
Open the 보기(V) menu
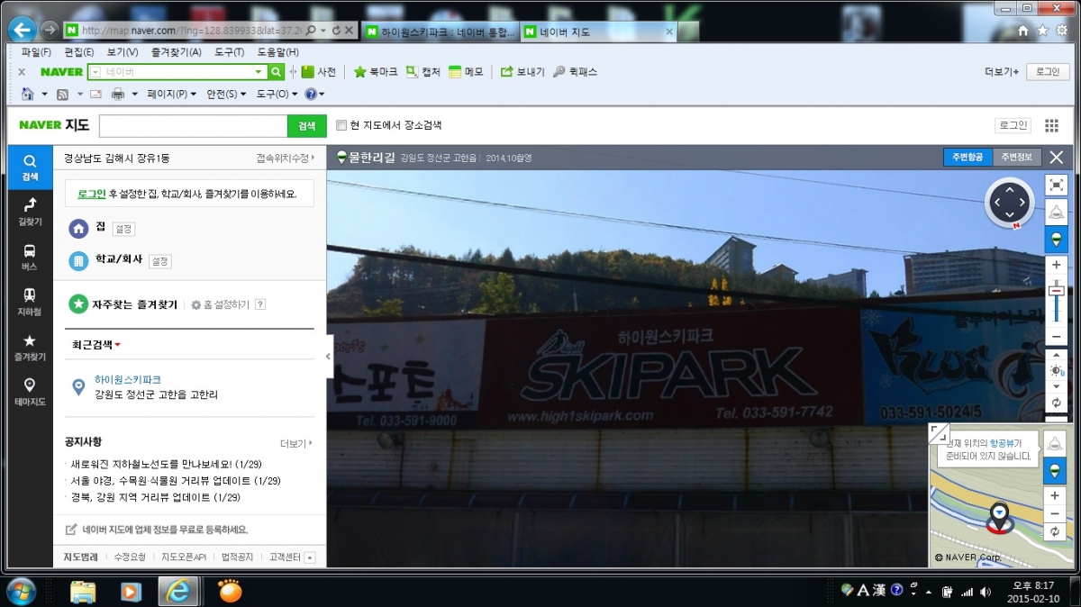tap(123, 52)
